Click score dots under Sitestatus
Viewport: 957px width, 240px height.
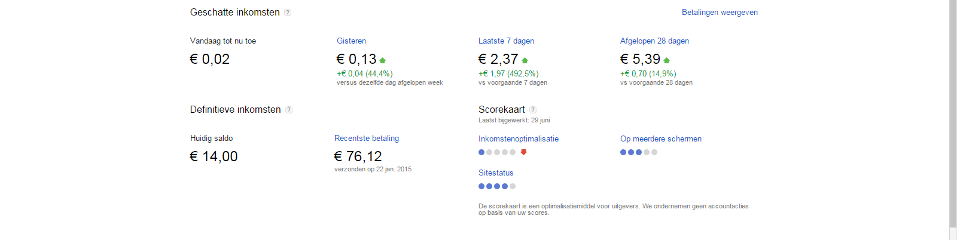[497, 186]
